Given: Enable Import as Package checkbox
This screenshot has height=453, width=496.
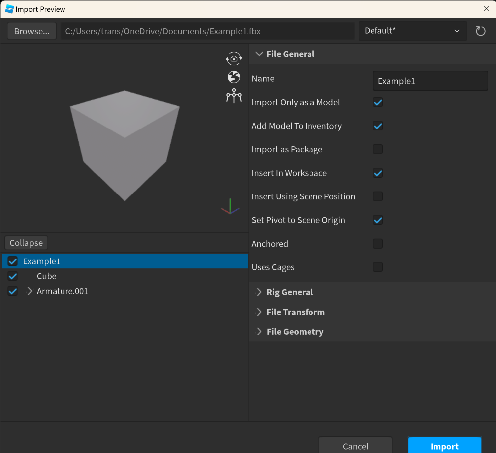Looking at the screenshot, I should tap(377, 149).
